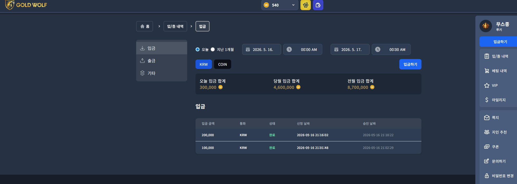Click the Gold Wolf logo
Image resolution: width=517 pixels, height=184 pixels.
26,5
